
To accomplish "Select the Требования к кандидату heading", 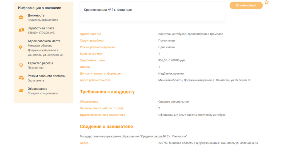I will pyautogui.click(x=107, y=92).
